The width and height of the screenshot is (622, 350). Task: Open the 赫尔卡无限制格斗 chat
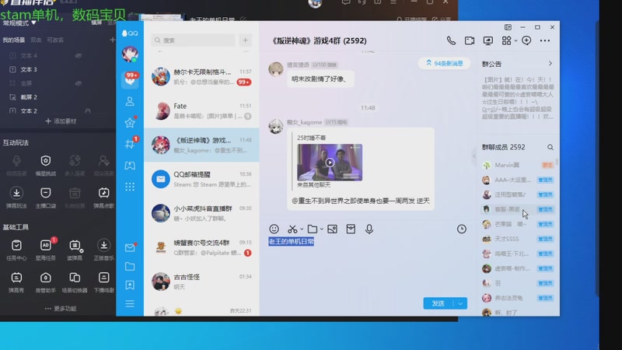point(201,76)
